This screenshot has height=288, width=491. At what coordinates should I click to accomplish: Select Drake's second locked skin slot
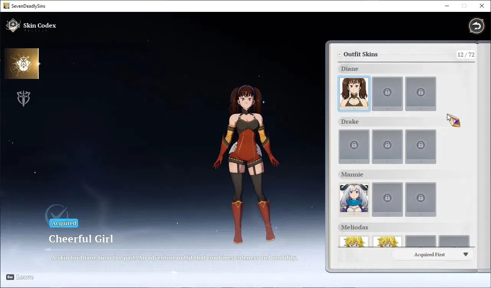tap(387, 147)
